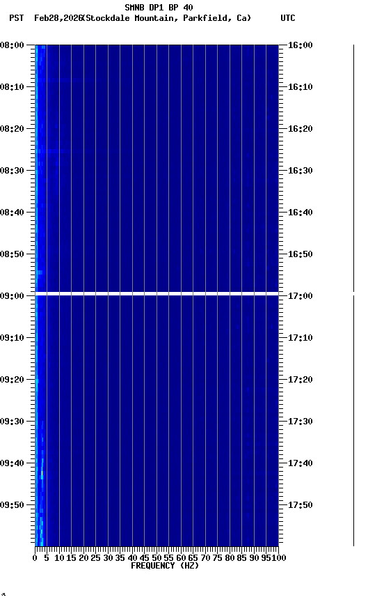Click the '09:00' PST time label
384x602 pixels.
point(12,296)
